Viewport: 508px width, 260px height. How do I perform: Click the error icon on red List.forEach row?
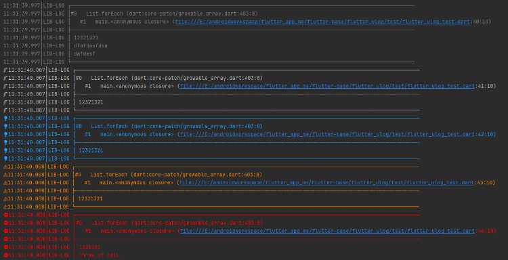tap(5, 223)
